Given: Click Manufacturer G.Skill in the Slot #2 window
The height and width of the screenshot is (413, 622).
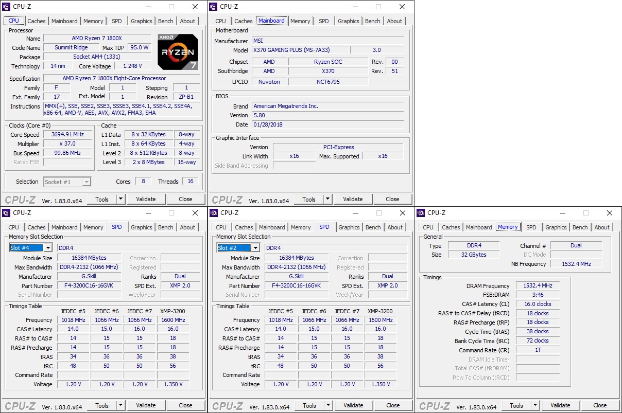Looking at the screenshot, I should (297, 276).
